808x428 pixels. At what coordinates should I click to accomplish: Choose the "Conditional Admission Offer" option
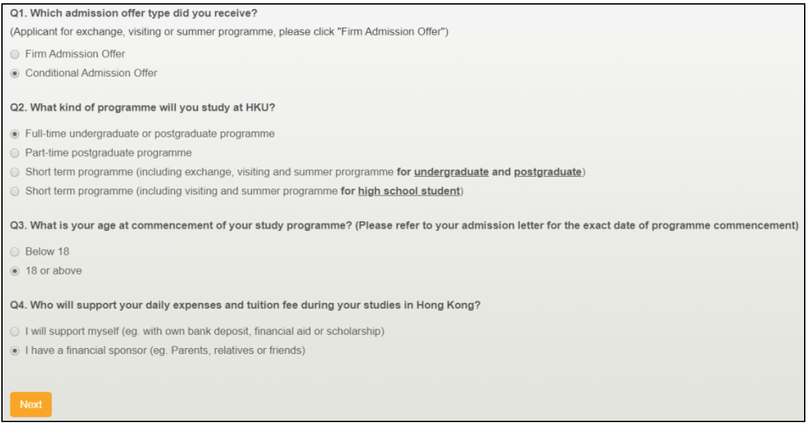point(15,73)
